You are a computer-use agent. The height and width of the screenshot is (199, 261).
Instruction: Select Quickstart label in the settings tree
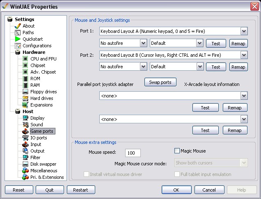tap(33, 39)
